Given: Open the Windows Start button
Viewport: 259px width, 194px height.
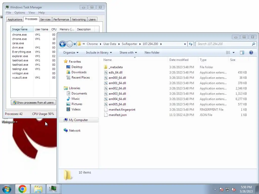Looking at the screenshot, I should (7, 189).
